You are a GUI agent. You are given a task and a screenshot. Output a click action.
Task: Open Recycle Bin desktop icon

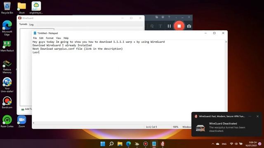point(7,8)
